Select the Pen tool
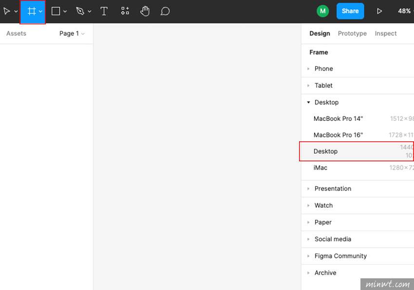 80,11
